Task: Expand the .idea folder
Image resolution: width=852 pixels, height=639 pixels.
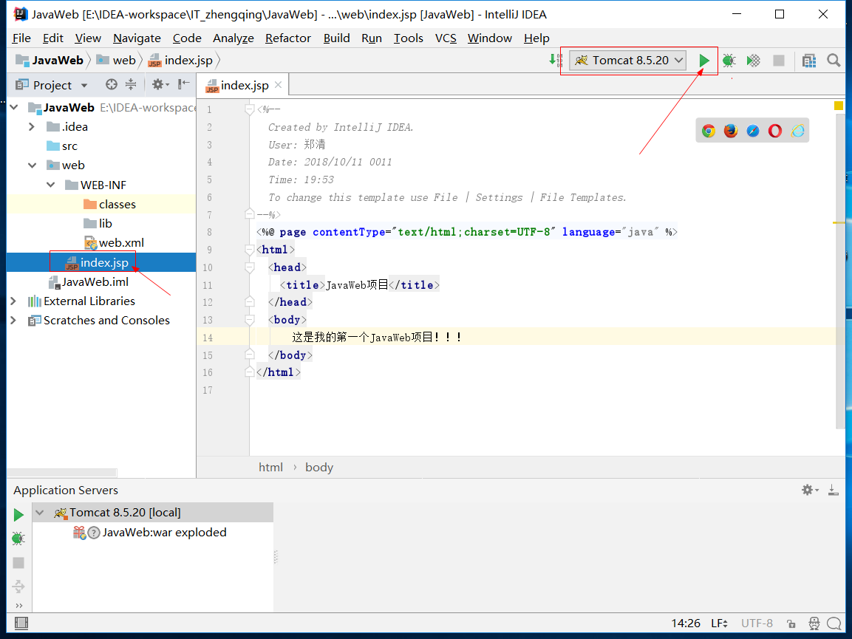Action: pyautogui.click(x=32, y=126)
